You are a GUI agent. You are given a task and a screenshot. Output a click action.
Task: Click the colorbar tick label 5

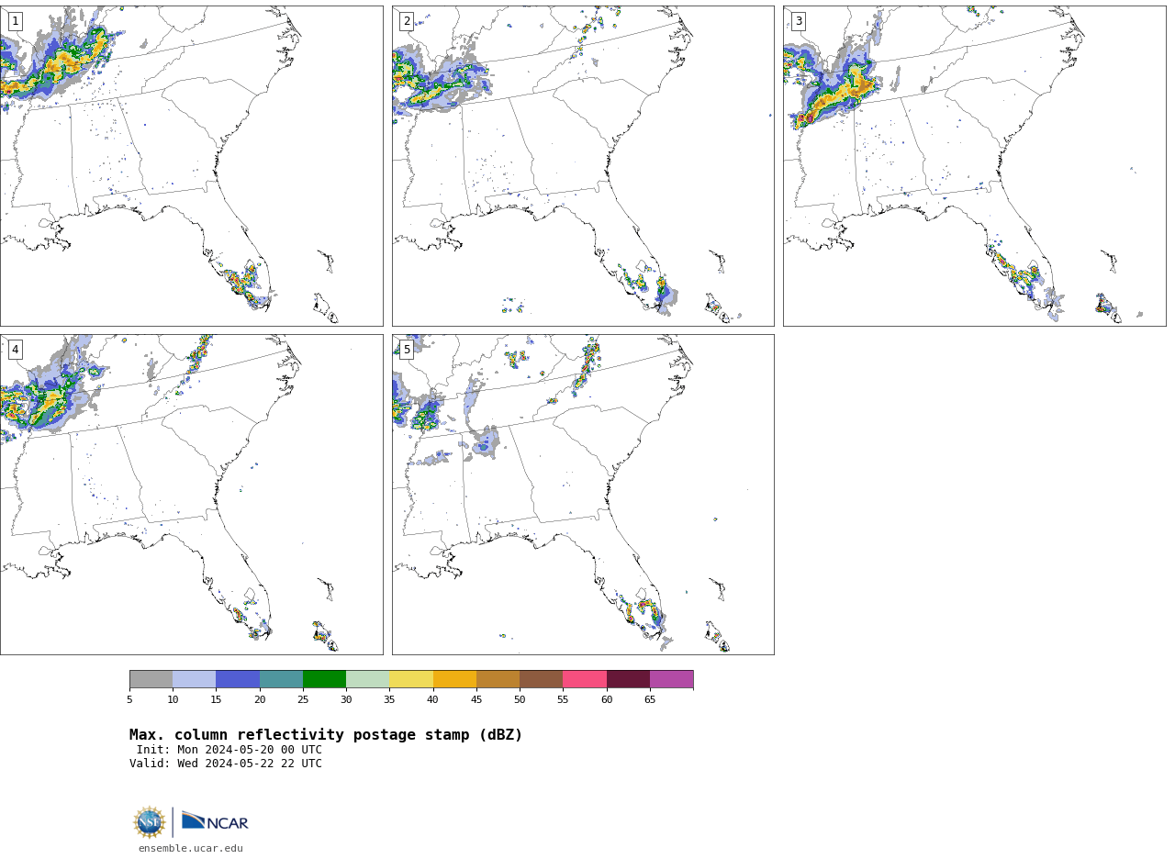point(129,700)
